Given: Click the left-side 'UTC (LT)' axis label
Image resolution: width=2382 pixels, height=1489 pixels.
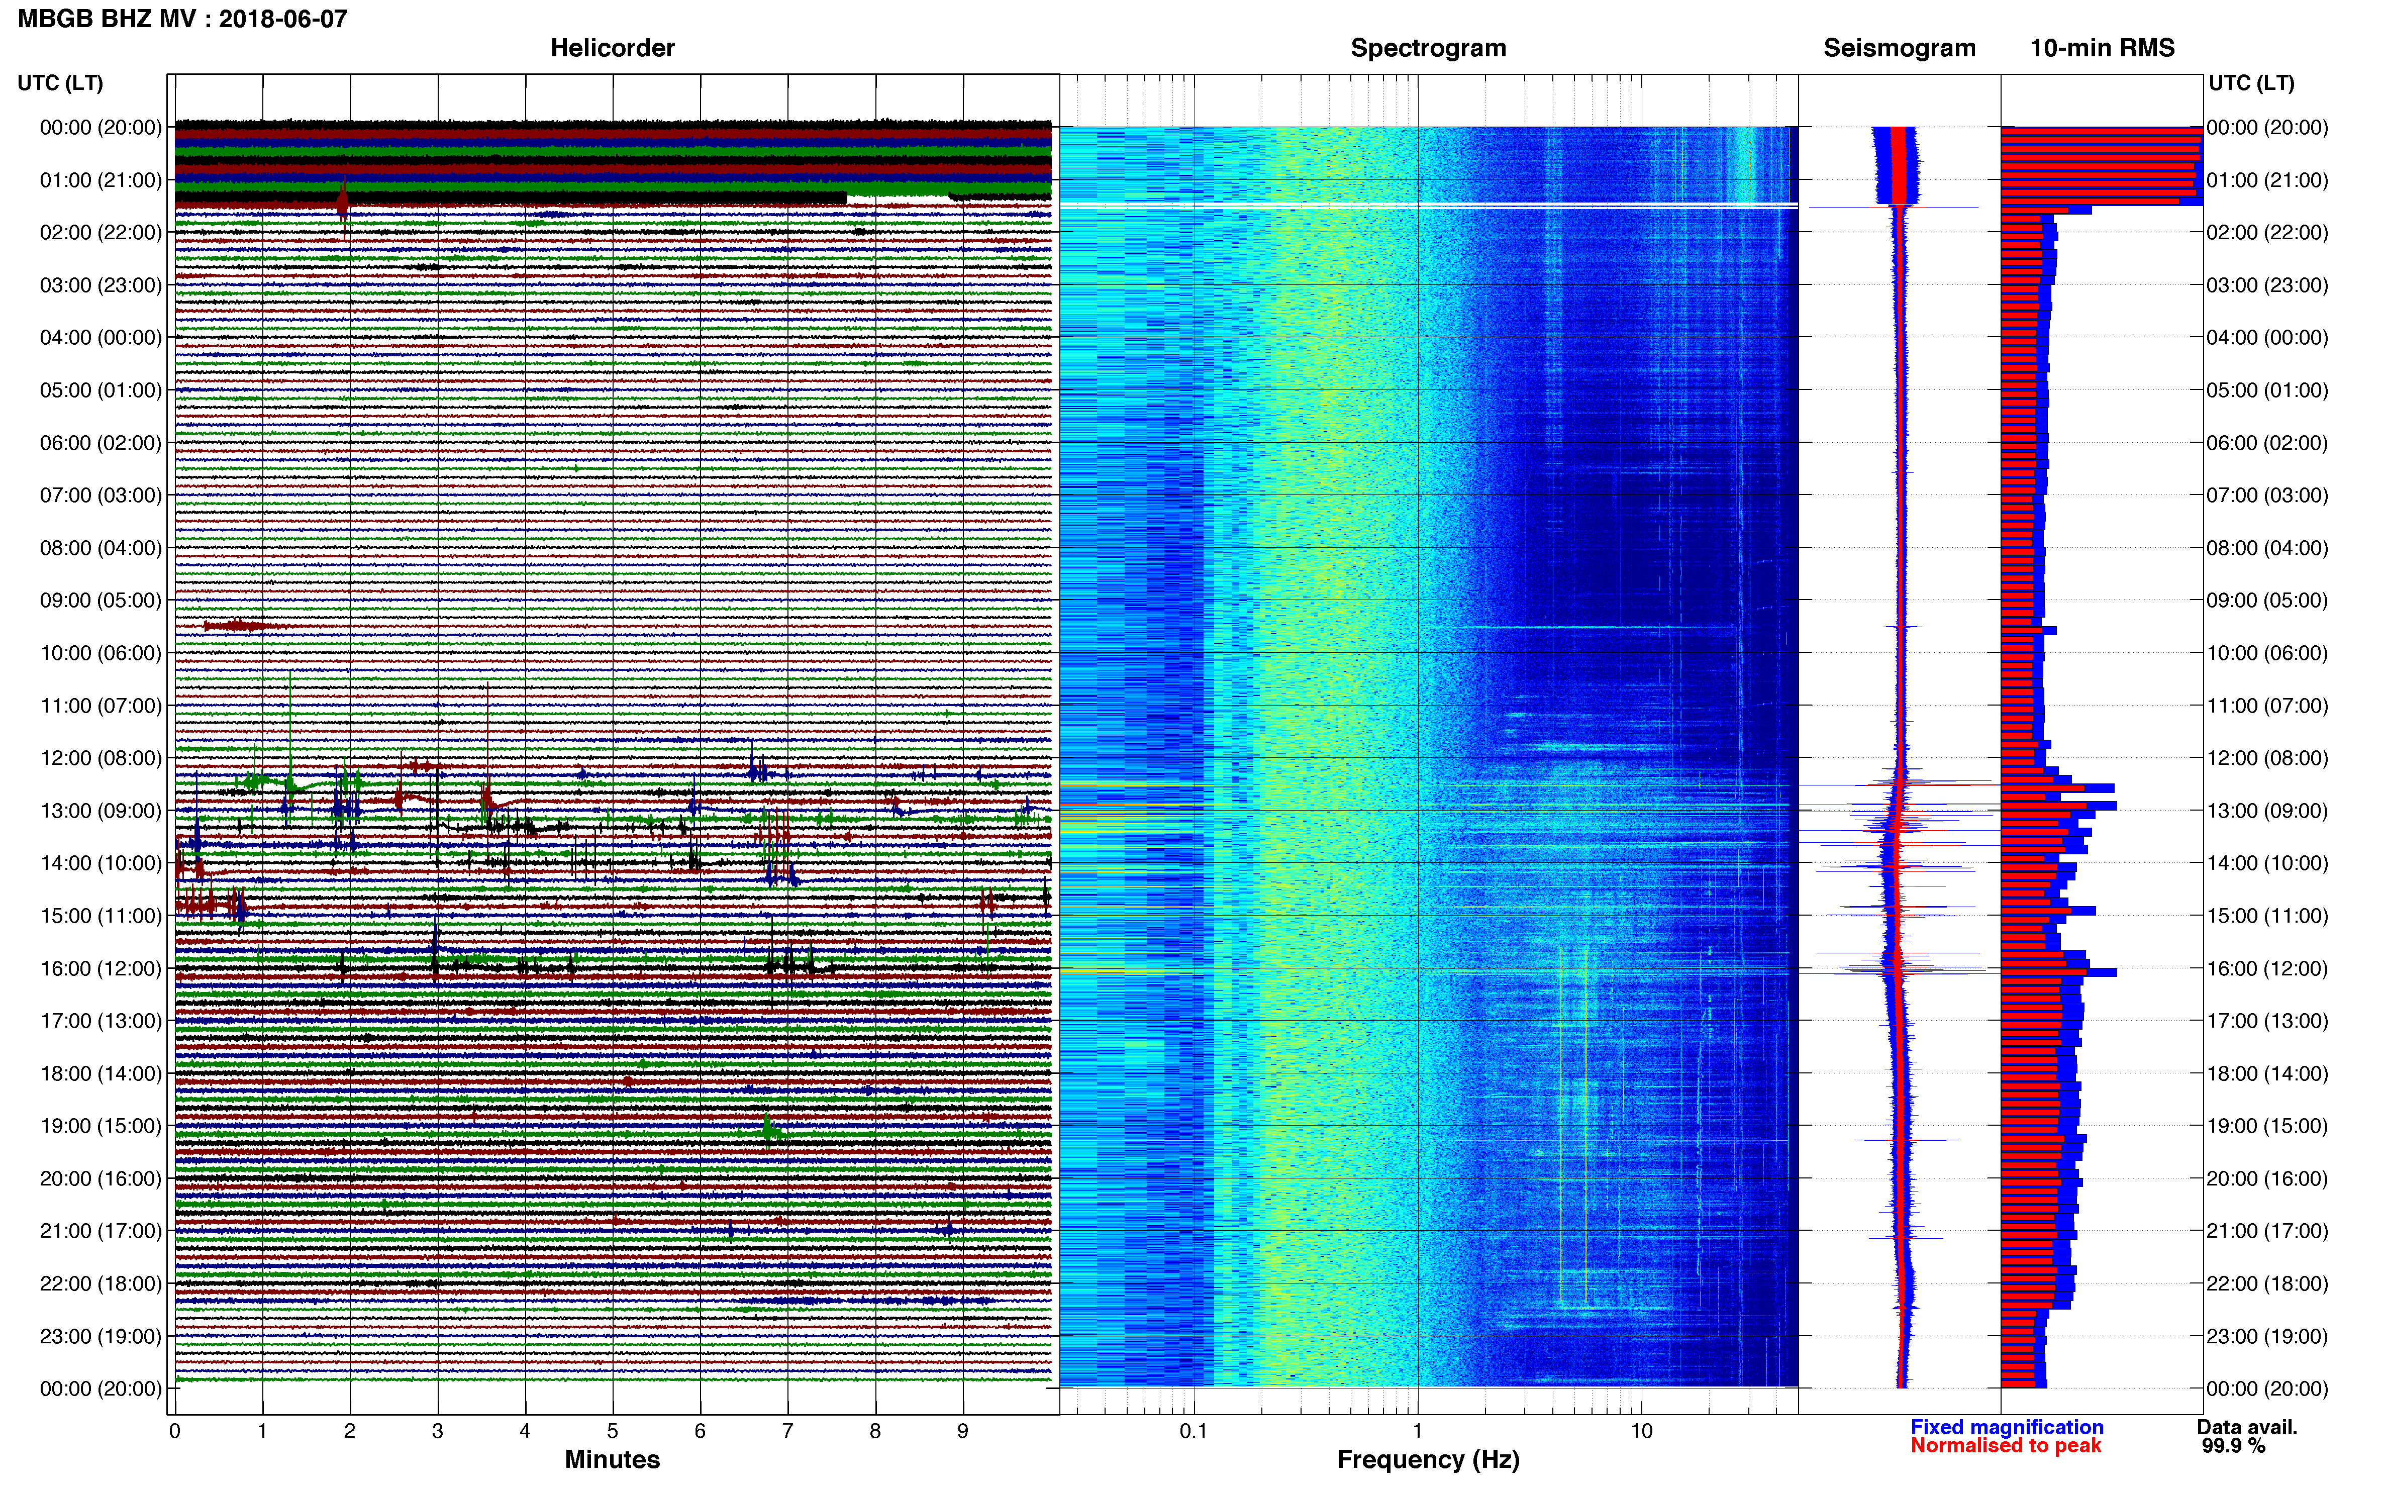Looking at the screenshot, I should [x=60, y=83].
